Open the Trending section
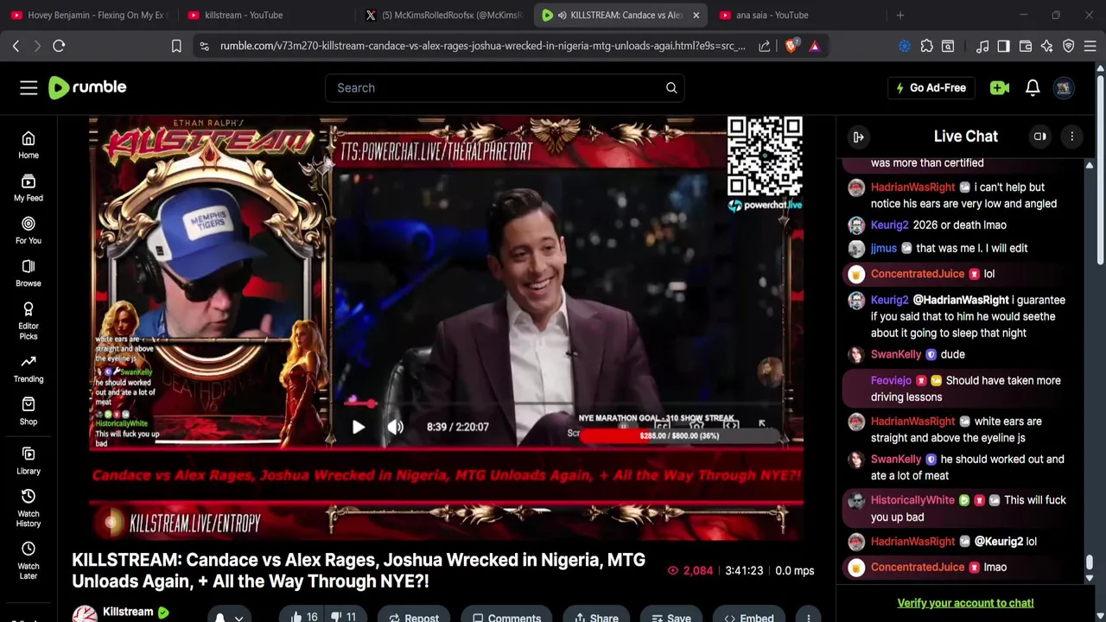 29,369
